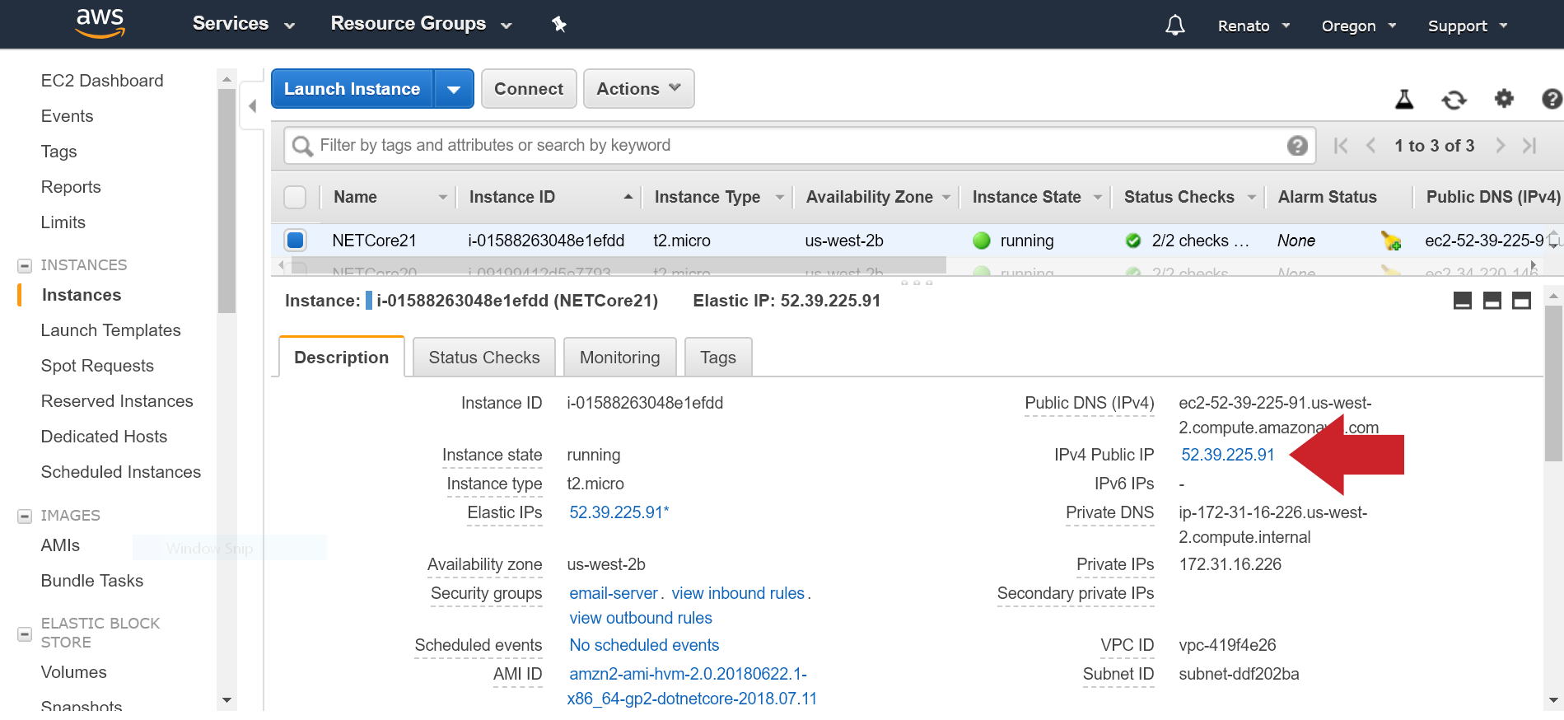Collapse the Elastic Block Store section
The height and width of the screenshot is (720, 1564).
point(25,634)
